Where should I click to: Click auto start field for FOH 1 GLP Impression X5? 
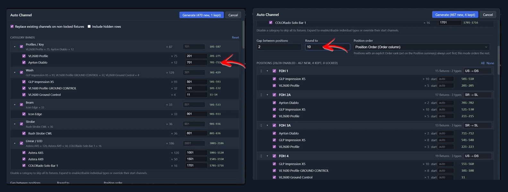tap(446, 79)
